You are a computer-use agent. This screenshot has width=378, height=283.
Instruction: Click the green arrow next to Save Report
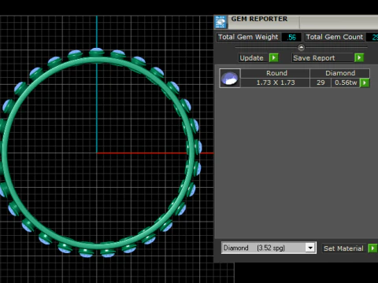coord(359,57)
